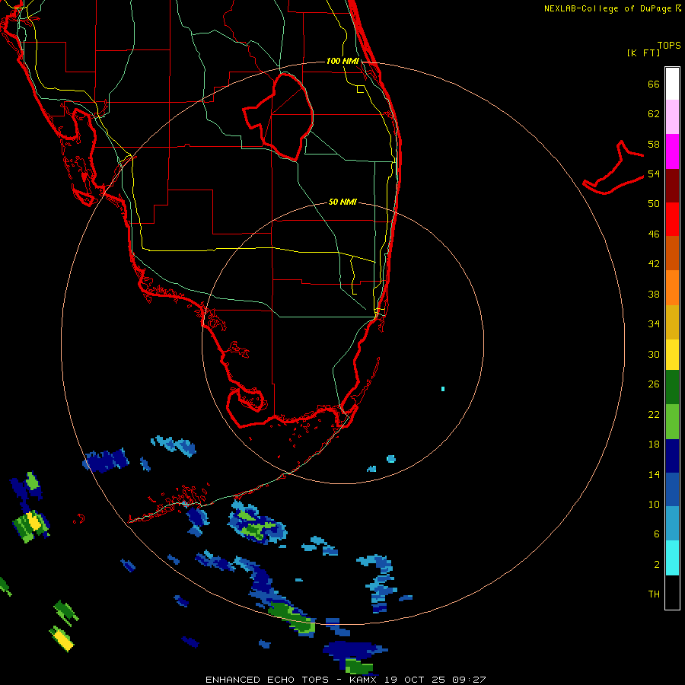Click the dark orange 46K ft legend swatch
The height and width of the screenshot is (685, 685).
point(672,253)
